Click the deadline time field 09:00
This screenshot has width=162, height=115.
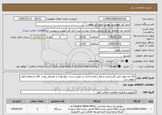tap(83, 37)
